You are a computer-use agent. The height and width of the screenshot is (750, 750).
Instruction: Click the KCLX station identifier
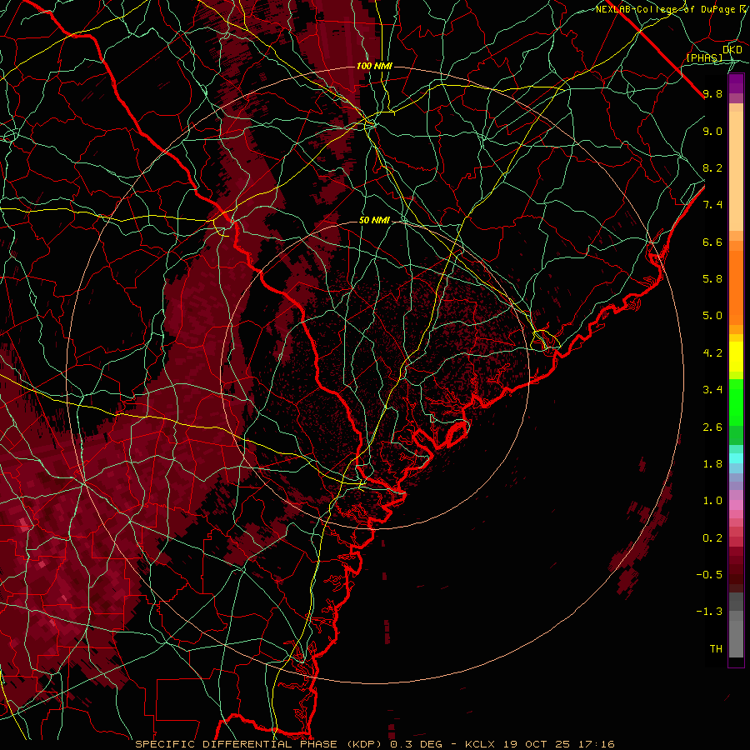pos(481,744)
